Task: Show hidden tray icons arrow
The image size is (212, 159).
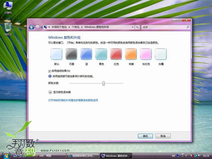Action: 186,156
